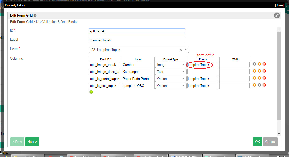Open the Edit Form Grid help icon
The height and width of the screenshot is (157, 289).
click(35, 15)
